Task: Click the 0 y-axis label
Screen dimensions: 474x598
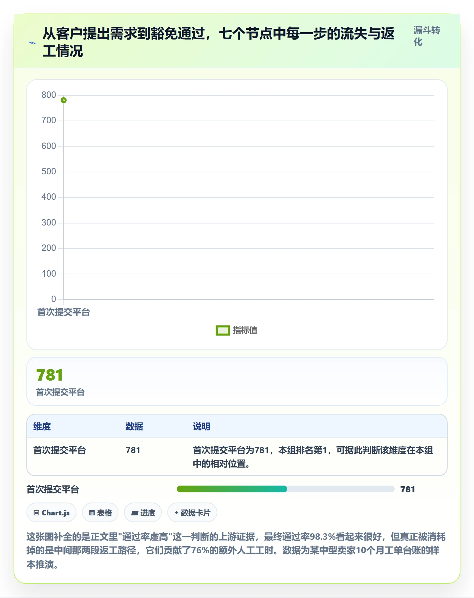Action: coord(53,299)
